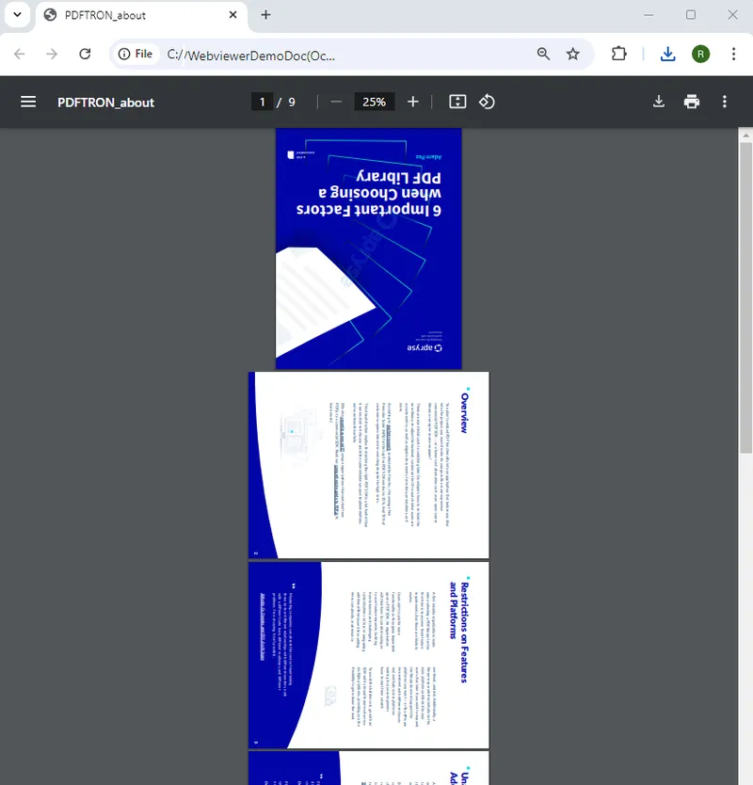This screenshot has width=753, height=785.
Task: Expand the tab search dropdown
Action: coord(18,14)
